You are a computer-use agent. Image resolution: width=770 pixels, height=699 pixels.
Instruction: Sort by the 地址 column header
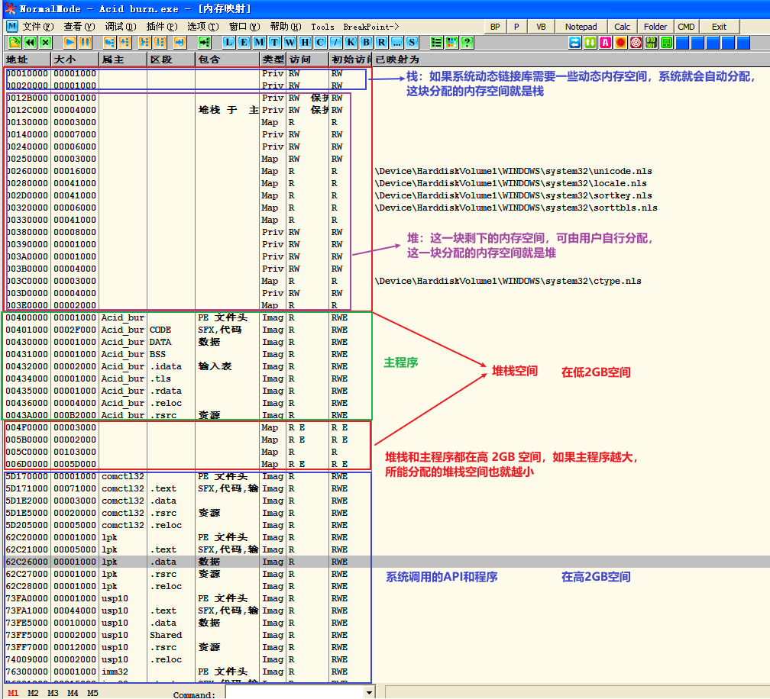pos(27,60)
